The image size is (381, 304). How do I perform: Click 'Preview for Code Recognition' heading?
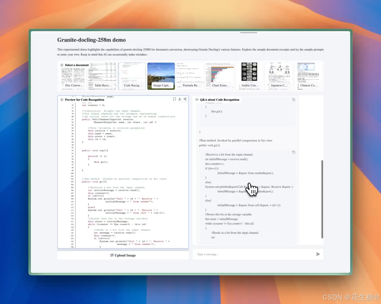coord(85,100)
